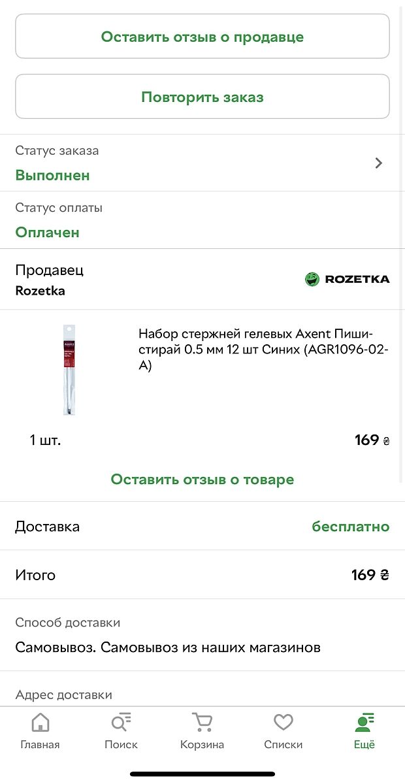Image resolution: width=405 pixels, height=784 pixels.
Task: Tap the Rozetka smiley logo
Action: point(313,280)
